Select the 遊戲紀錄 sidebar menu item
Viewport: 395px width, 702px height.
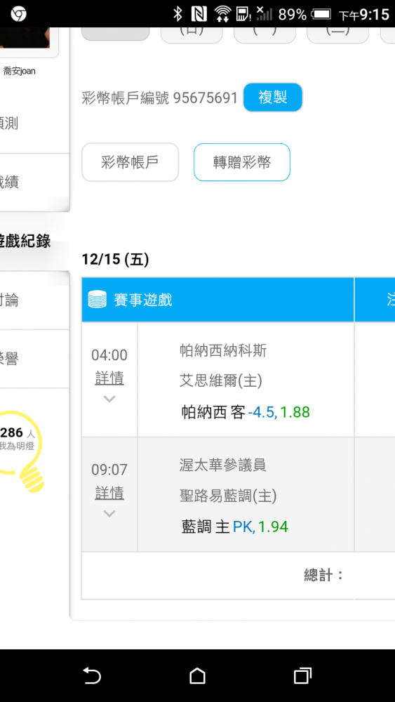tap(25, 241)
